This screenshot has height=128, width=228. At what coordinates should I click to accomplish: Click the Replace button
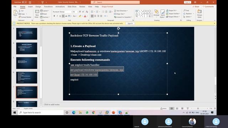[188, 14]
